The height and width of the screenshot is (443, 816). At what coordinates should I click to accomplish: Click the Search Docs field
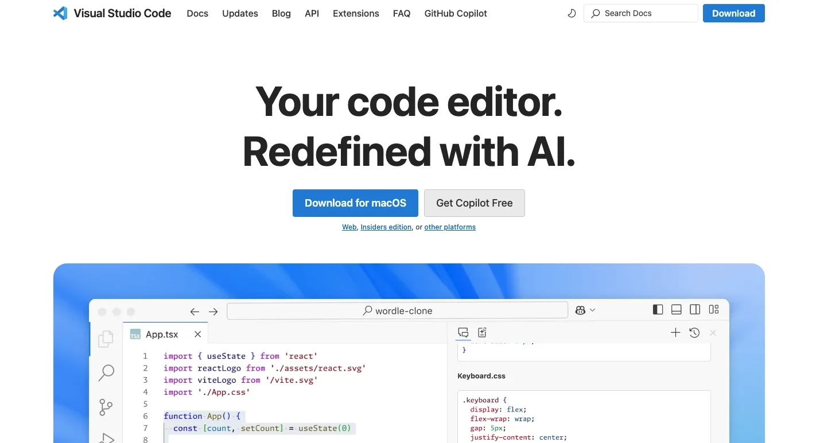640,13
